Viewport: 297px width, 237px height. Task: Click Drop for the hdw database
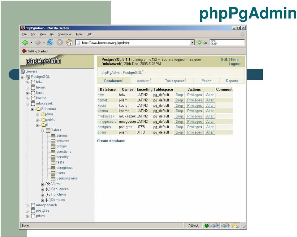(x=179, y=95)
